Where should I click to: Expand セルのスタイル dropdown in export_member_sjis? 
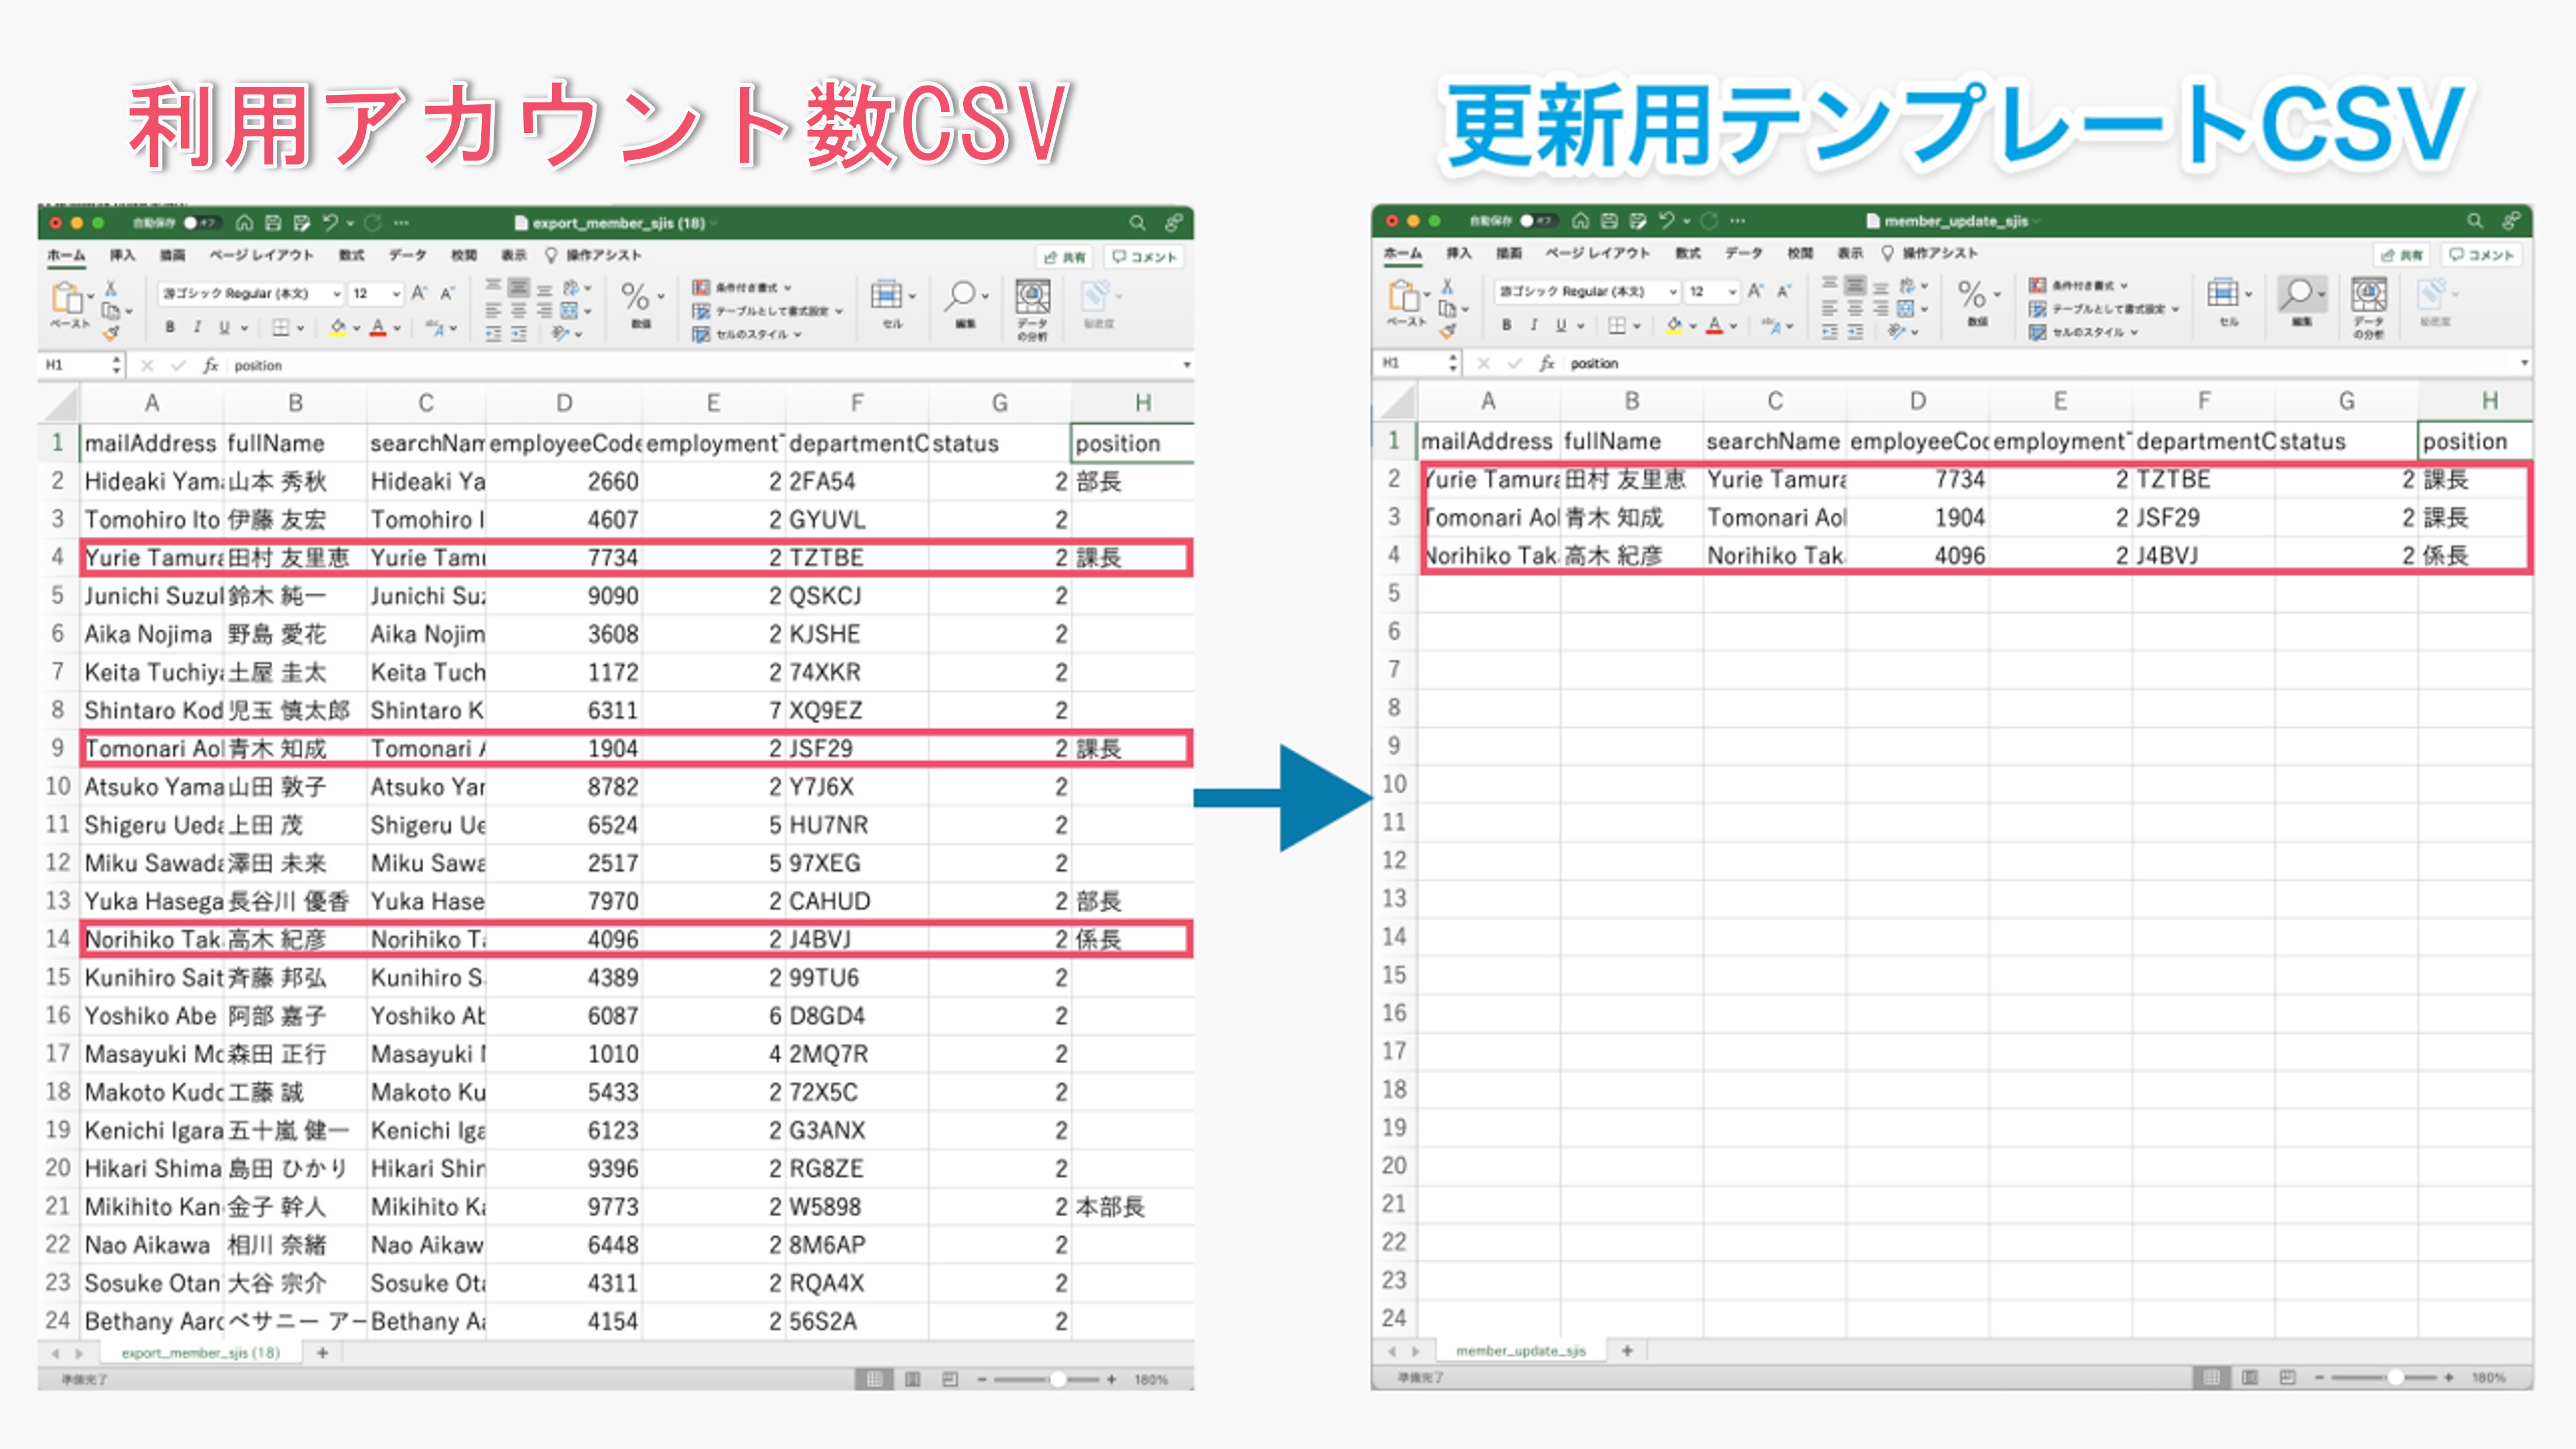pyautogui.click(x=798, y=334)
